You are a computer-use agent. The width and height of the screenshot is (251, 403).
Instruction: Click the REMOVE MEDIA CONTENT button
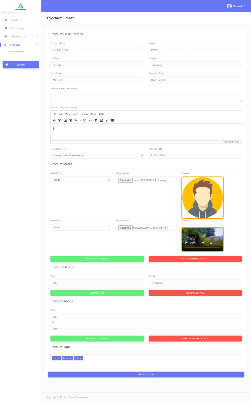pyautogui.click(x=195, y=259)
